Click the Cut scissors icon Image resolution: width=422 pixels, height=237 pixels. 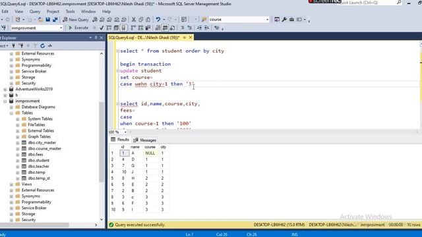pos(133,20)
